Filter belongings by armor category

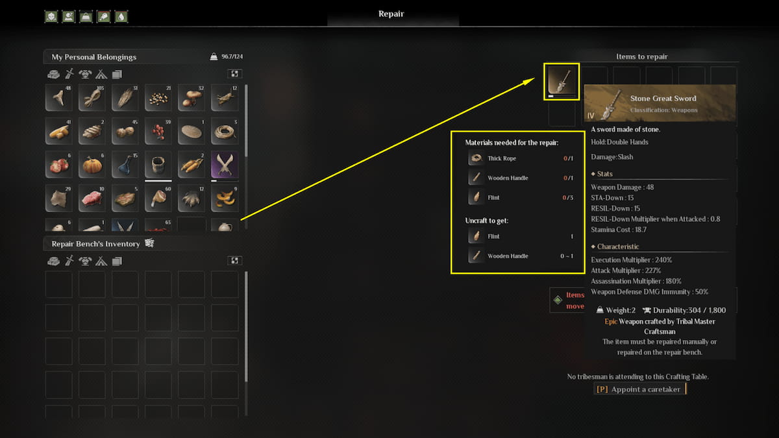(84, 74)
